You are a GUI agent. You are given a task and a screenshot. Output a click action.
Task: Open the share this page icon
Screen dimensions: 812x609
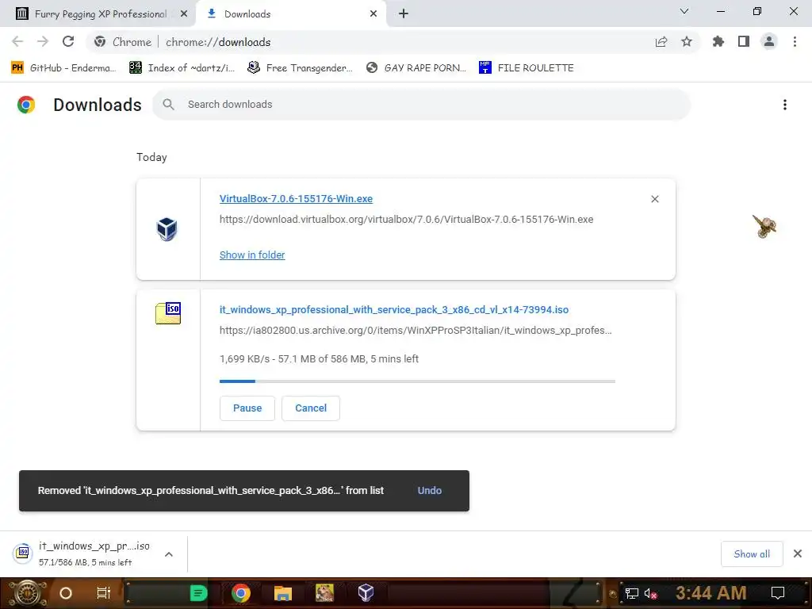[x=661, y=41]
